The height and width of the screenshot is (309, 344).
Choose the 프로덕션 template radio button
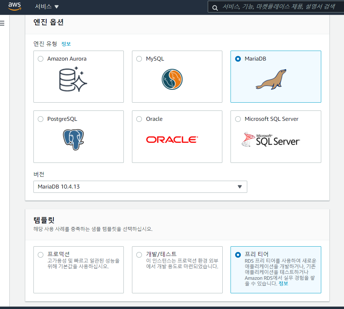[41, 255]
